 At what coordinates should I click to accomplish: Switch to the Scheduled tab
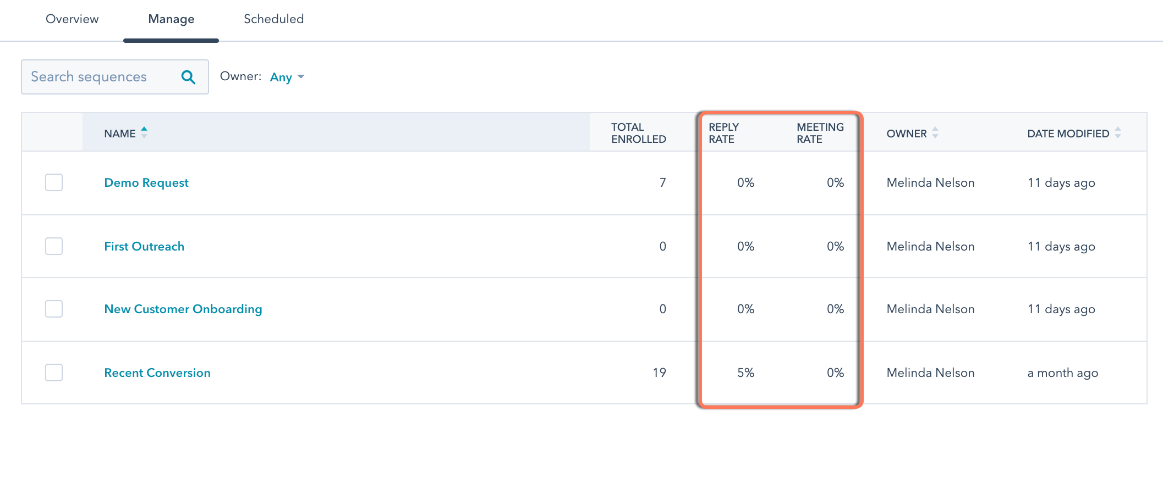tap(273, 19)
